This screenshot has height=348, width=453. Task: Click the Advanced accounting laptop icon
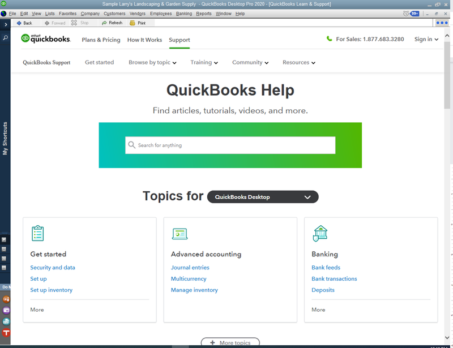(180, 234)
